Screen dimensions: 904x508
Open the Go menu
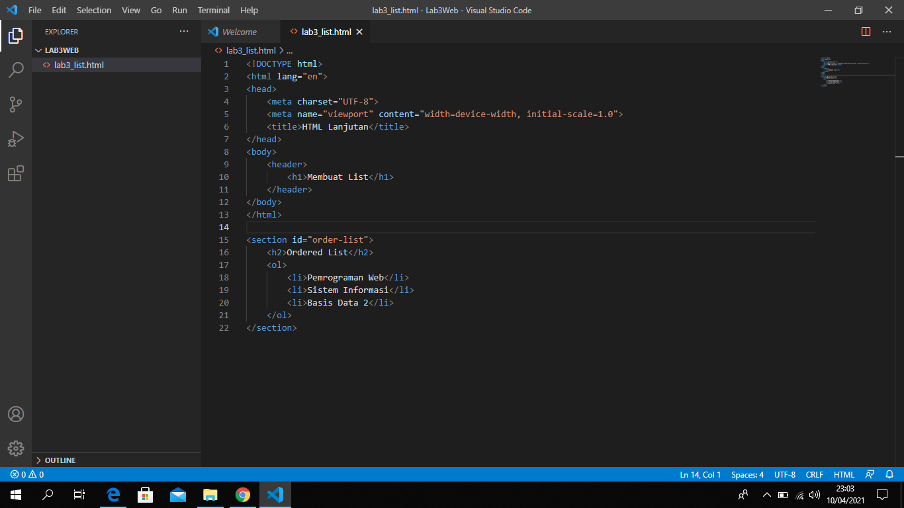click(156, 10)
